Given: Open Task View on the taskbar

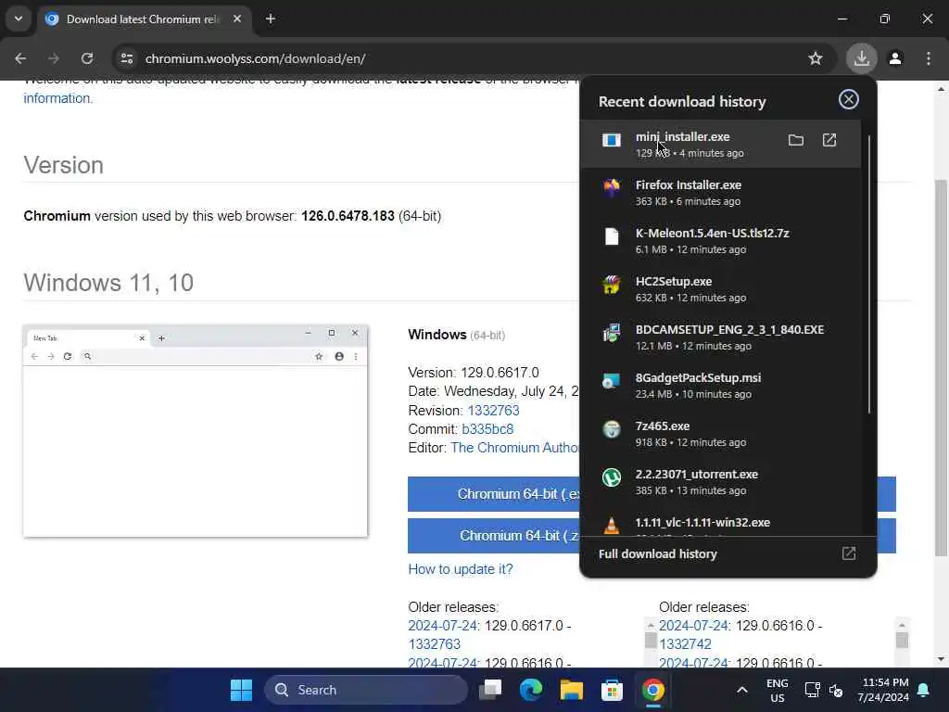Looking at the screenshot, I should [490, 690].
